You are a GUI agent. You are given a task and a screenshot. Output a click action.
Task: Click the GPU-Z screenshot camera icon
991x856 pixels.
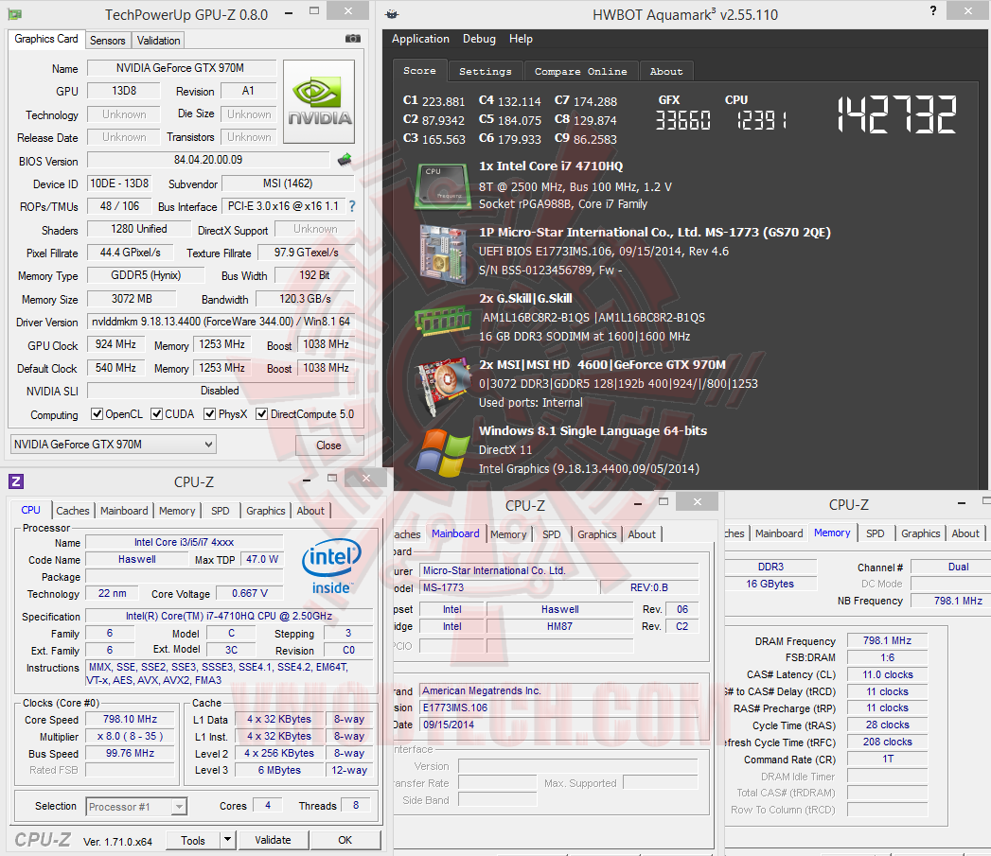pyautogui.click(x=353, y=39)
